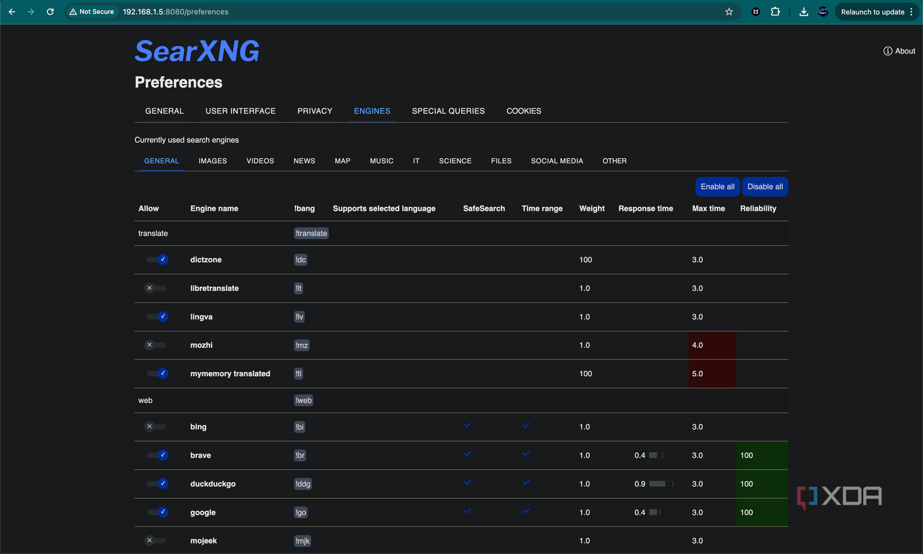
Task: Bookmark page with the star icon
Action: tap(729, 12)
